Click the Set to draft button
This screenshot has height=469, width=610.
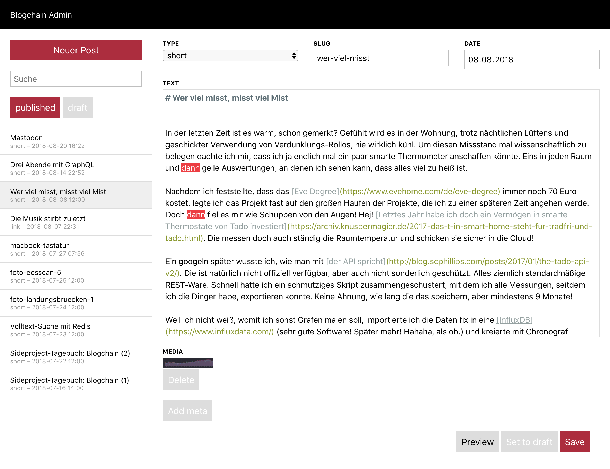[529, 442]
